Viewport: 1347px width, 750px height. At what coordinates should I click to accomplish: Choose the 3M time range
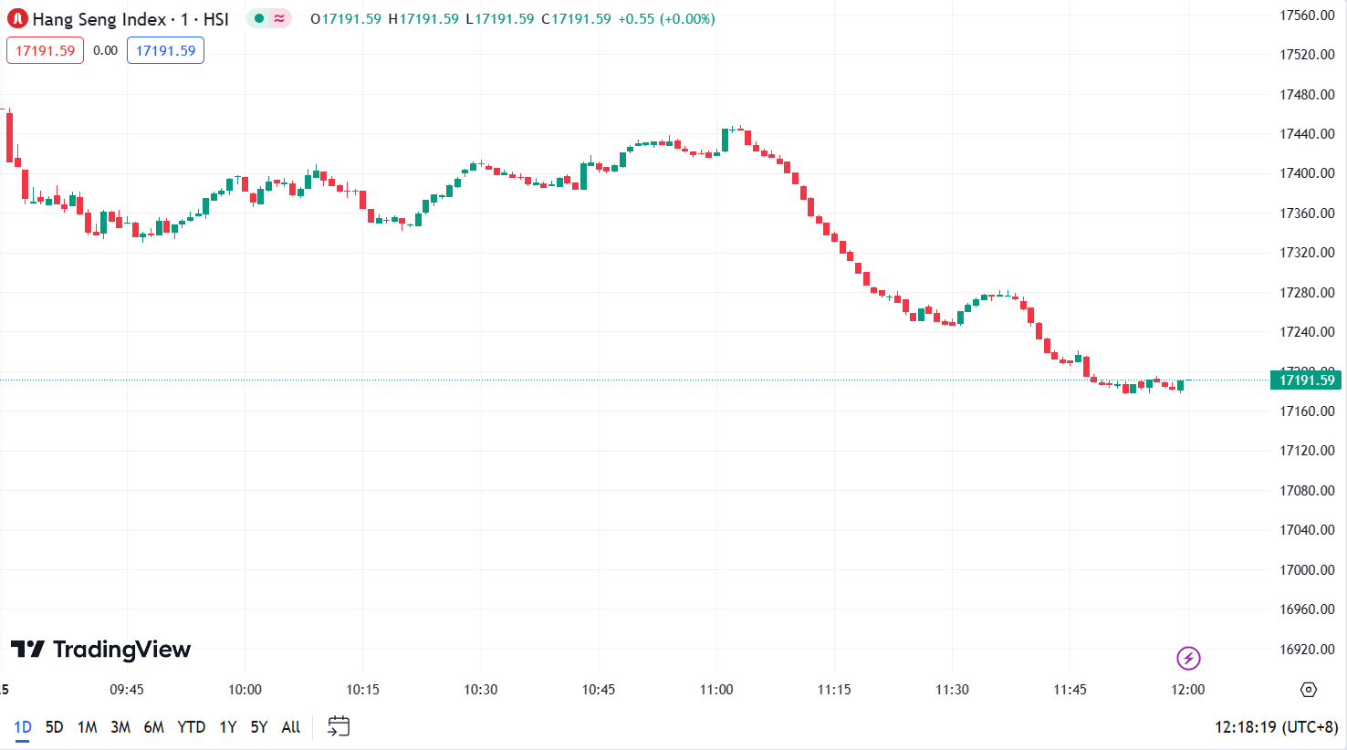[120, 727]
